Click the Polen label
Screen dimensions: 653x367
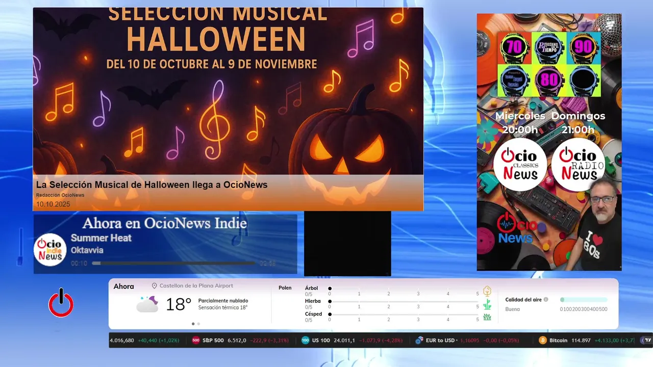pyautogui.click(x=285, y=288)
